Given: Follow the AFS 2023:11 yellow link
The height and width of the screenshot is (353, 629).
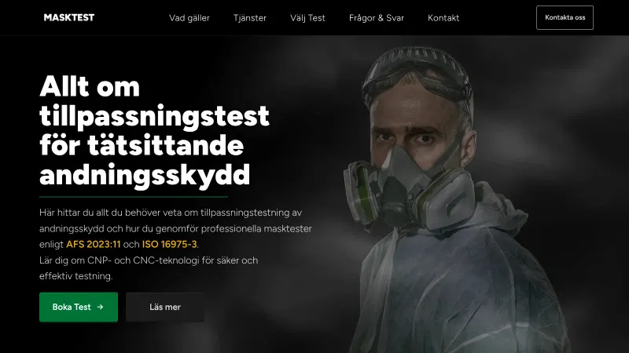Looking at the screenshot, I should (x=94, y=244).
